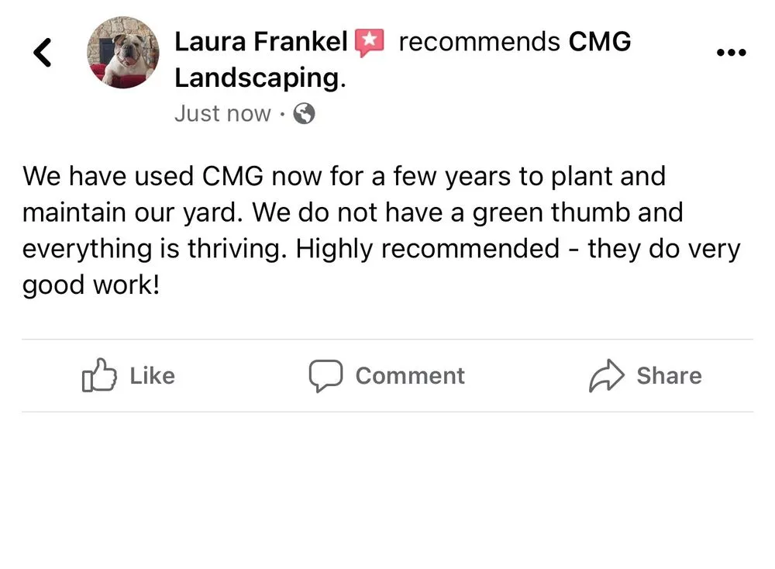Screen dimensions: 775x569
Task: Open the bold 'CMG' page link
Action: point(600,42)
